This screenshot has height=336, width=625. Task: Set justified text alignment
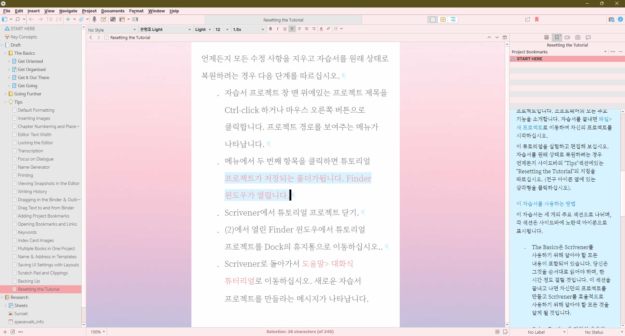pyautogui.click(x=307, y=29)
